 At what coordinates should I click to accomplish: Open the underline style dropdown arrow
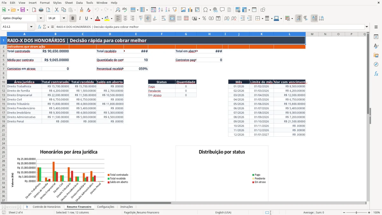[x=91, y=18]
